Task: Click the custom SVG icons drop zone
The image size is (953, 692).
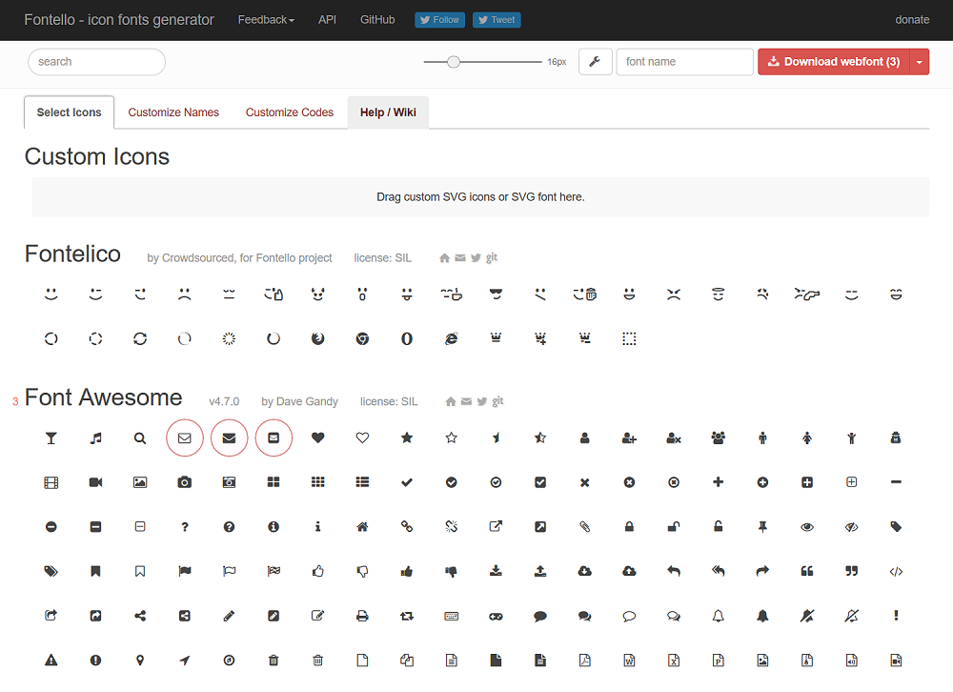Action: coord(480,197)
